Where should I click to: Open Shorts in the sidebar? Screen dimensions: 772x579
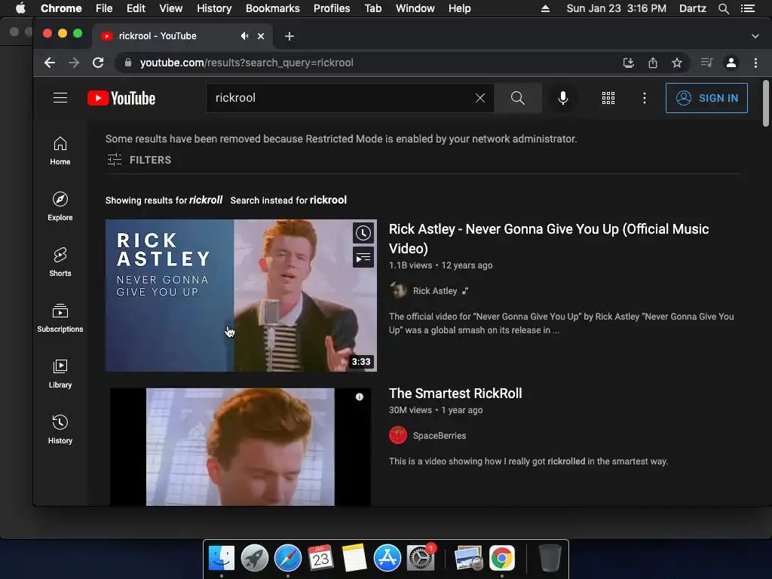[60, 262]
